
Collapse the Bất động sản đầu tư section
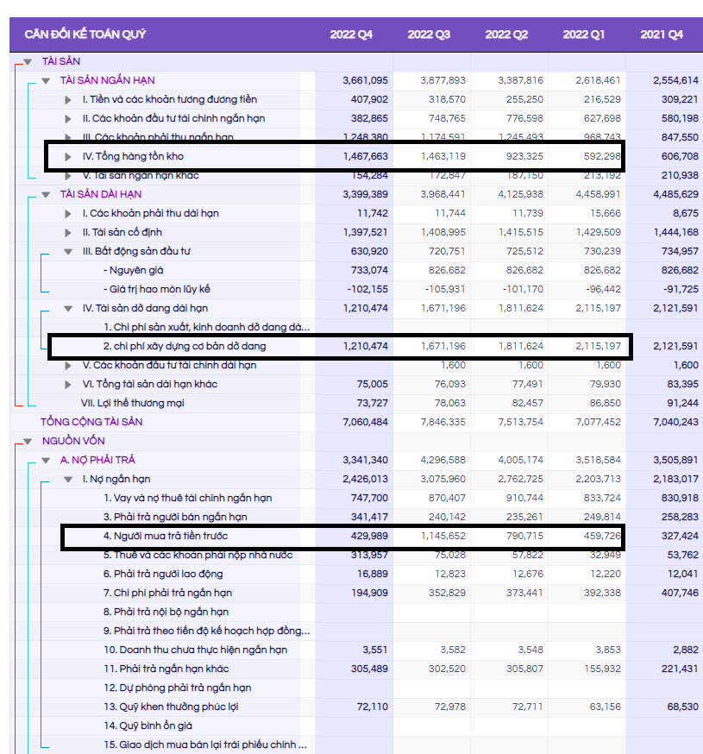tap(68, 252)
